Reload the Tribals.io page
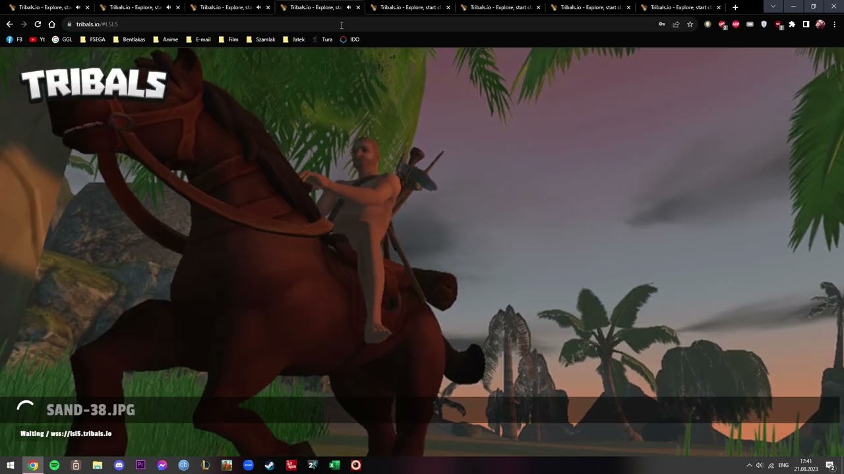 point(38,24)
